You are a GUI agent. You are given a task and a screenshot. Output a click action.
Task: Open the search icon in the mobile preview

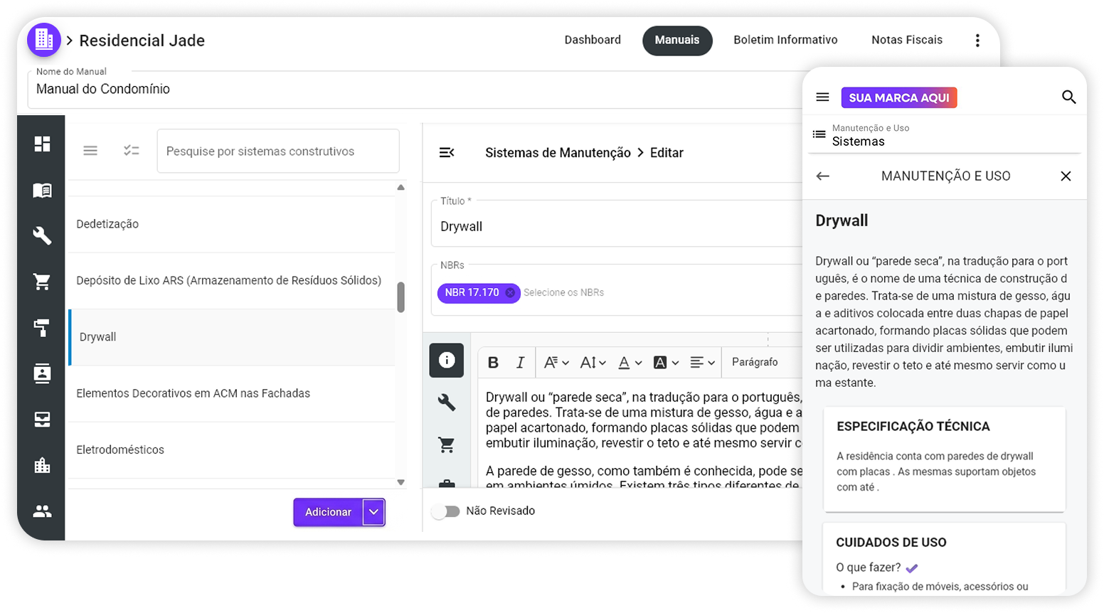point(1069,97)
